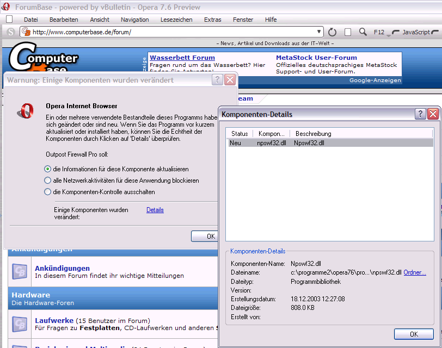Click the Opera logo in the title bar
This screenshot has height=348, width=442.
coord(5,7)
